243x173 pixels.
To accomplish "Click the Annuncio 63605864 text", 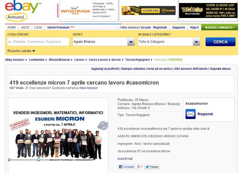I will 168,60.
